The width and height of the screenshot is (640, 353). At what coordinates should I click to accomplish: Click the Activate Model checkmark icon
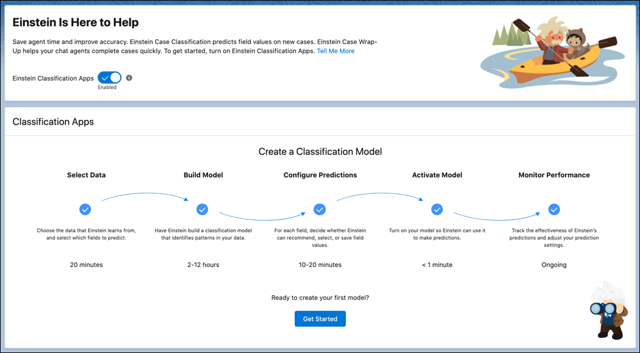tap(437, 209)
